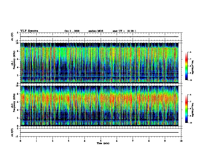The height and width of the screenshot is (158, 204).
Task: Click the time axis tick label "1"
Action: click(36, 141)
